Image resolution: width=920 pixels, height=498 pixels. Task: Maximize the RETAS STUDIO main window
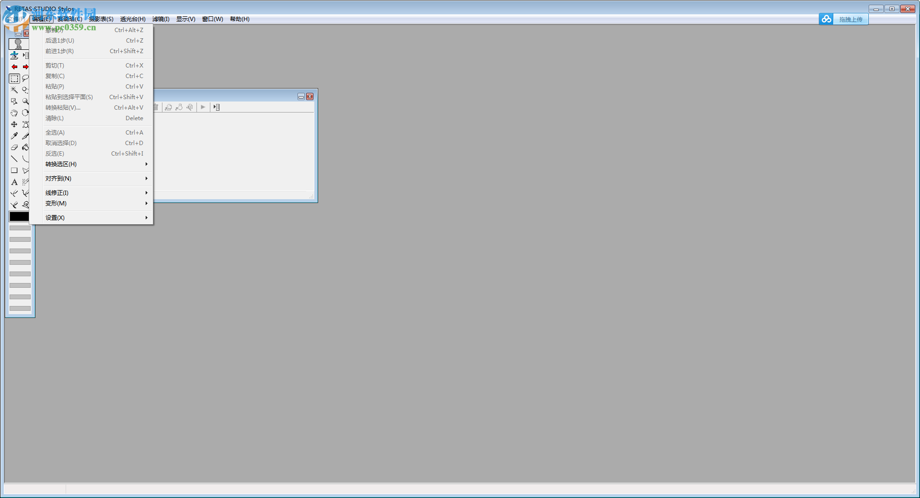click(x=892, y=9)
